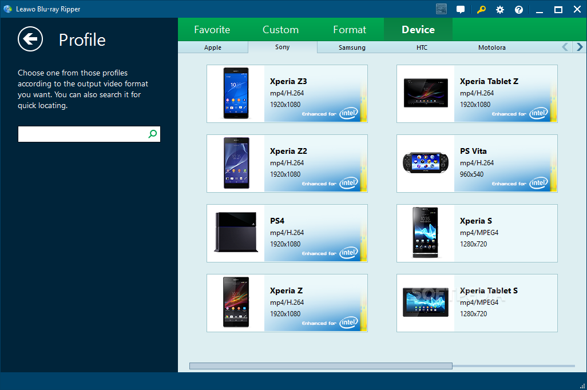Click the Xperia Tablet S thumbnail image
Viewport: 587px width, 390px height.
coord(426,302)
